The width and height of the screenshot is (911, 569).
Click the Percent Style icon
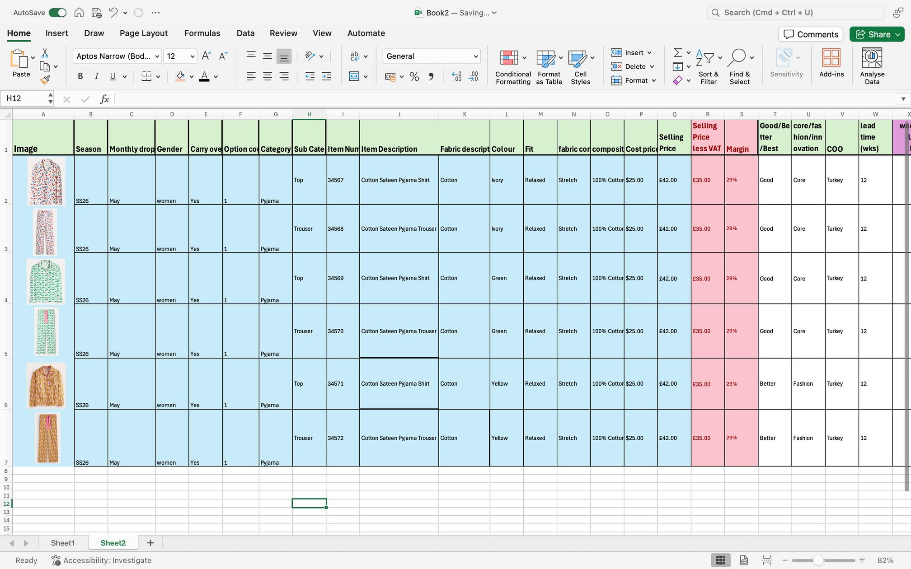(414, 77)
